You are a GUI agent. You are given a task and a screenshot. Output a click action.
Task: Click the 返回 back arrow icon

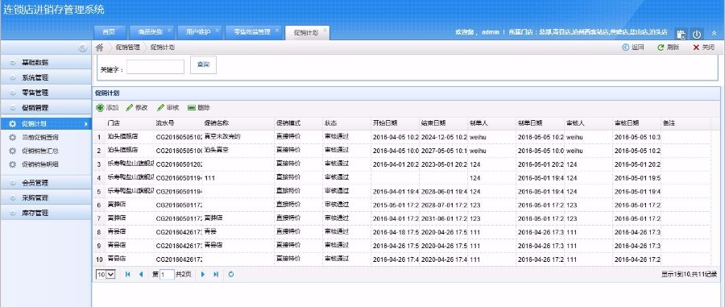click(x=626, y=48)
